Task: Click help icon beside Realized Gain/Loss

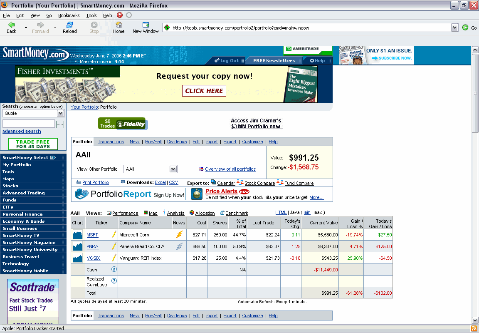Action: click(x=114, y=281)
